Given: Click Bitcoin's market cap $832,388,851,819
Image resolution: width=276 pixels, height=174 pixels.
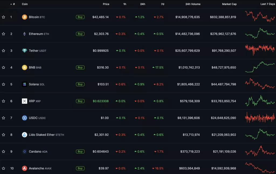Looking at the screenshot, I should click(x=223, y=17).
